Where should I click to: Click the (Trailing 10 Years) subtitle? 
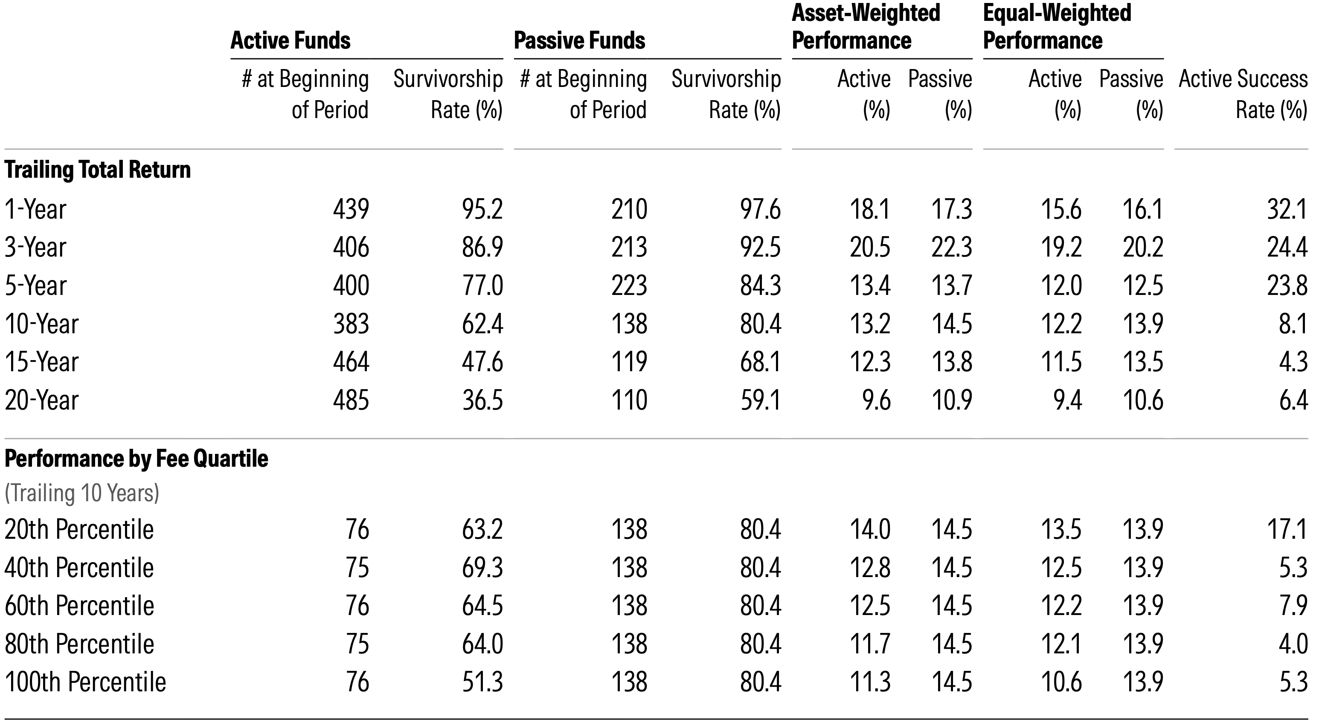[x=82, y=493]
